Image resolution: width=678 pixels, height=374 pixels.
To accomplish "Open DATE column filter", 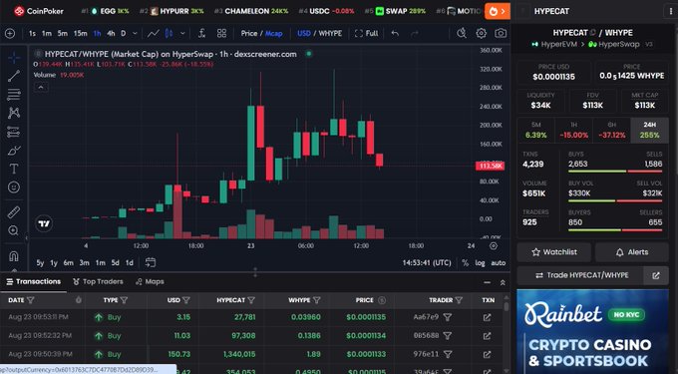I will [x=31, y=300].
